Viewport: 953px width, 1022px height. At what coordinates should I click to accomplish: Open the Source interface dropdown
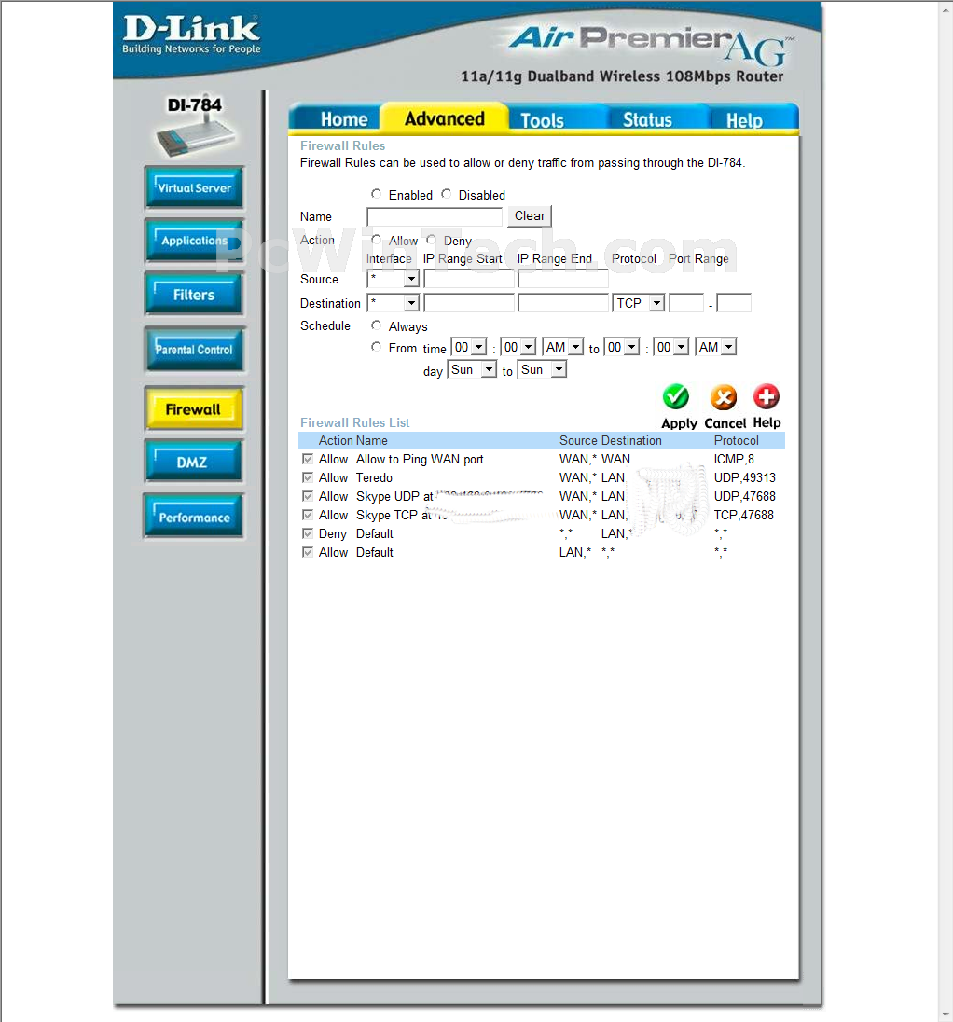coord(393,279)
